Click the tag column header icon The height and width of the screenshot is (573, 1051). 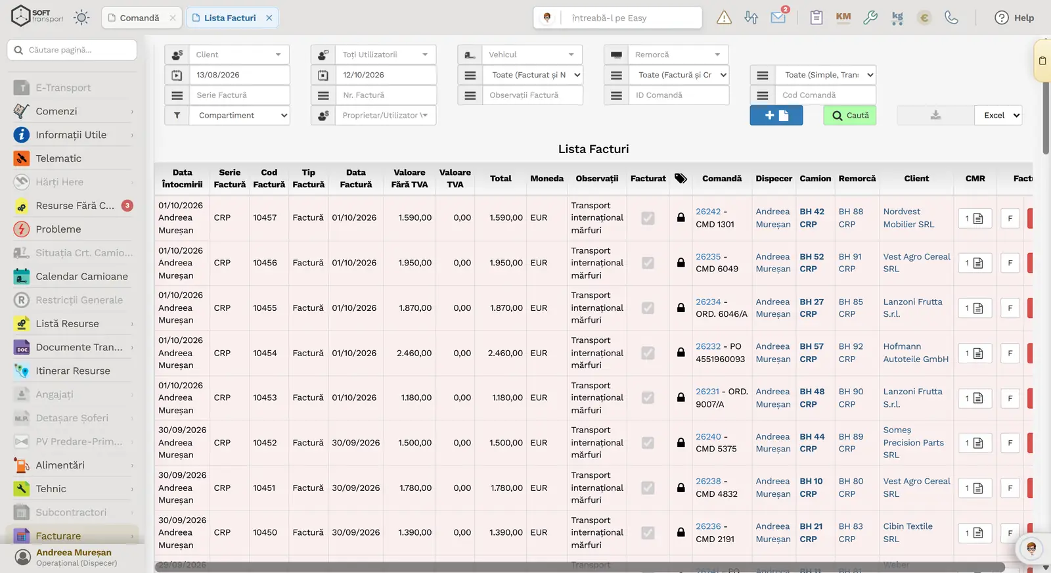tap(681, 178)
